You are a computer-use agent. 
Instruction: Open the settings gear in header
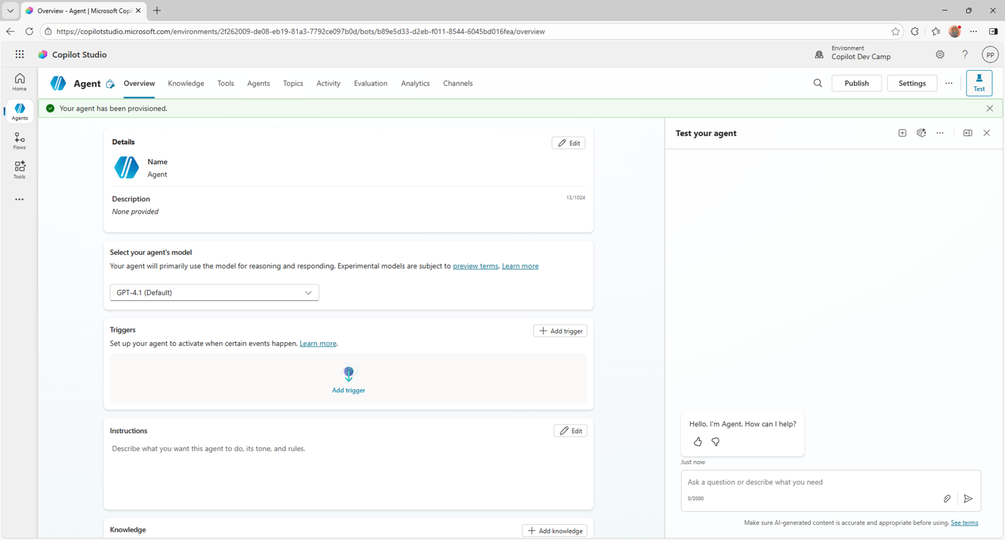940,55
